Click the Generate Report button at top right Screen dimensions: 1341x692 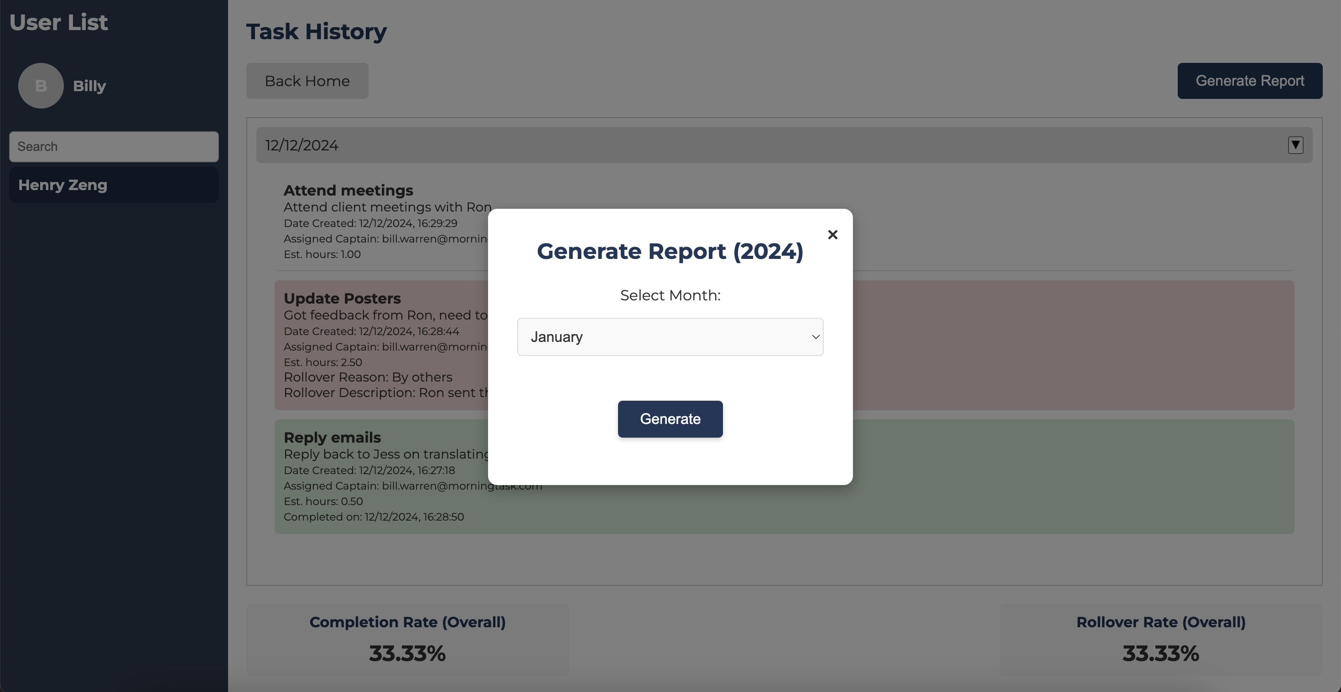tap(1249, 81)
